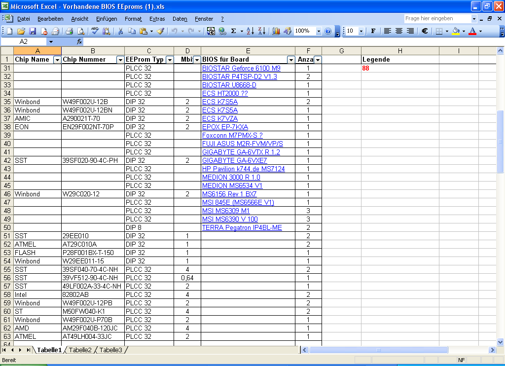Click the Euro conversion toolbar icon
The width and height of the screenshot is (505, 366).
[x=211, y=31]
